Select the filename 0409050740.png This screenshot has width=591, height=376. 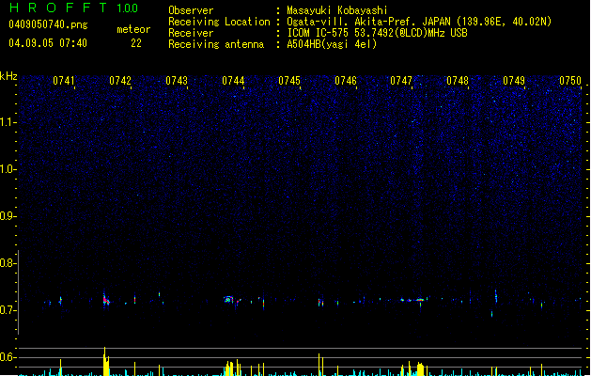tap(48, 24)
